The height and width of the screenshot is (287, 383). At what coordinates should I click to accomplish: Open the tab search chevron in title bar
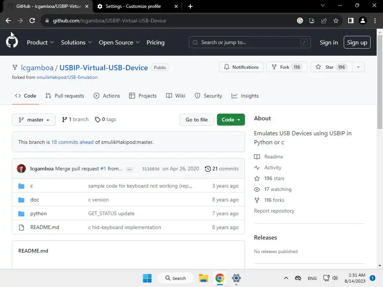tap(323, 5)
